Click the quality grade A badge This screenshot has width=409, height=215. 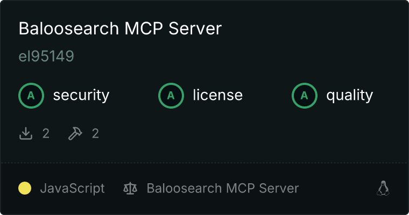[305, 96]
